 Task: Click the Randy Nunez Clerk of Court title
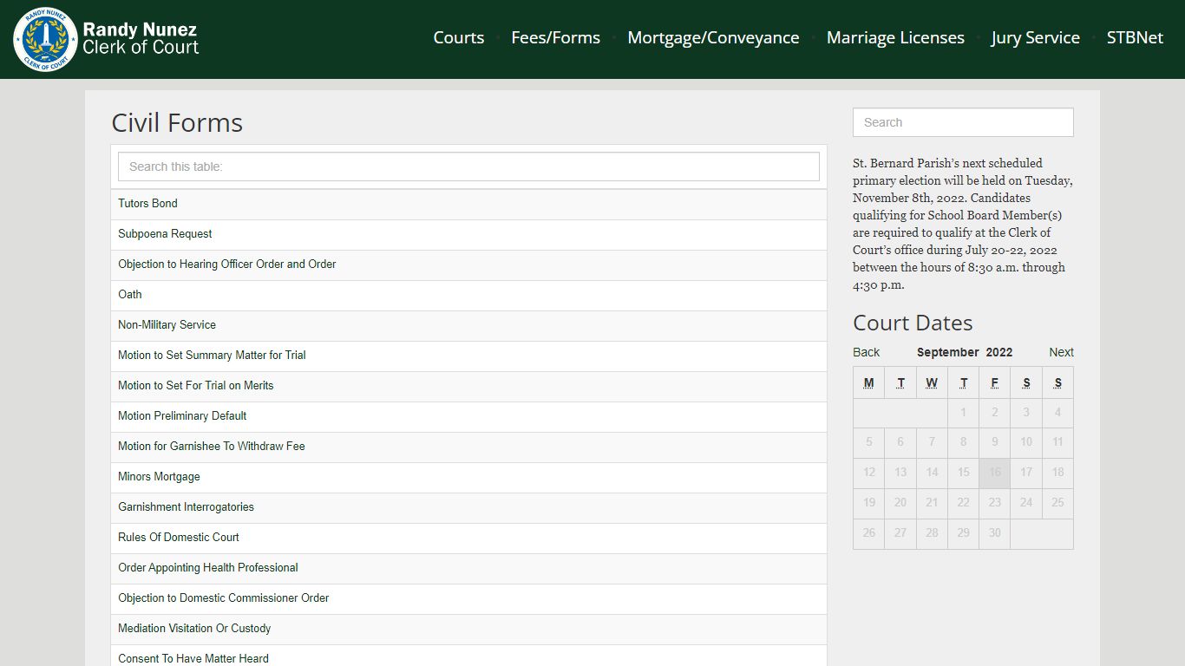click(x=141, y=39)
